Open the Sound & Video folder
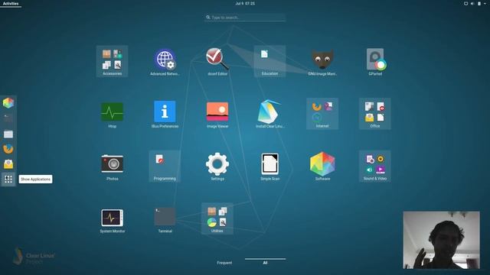490x275 pixels. [x=375, y=167]
